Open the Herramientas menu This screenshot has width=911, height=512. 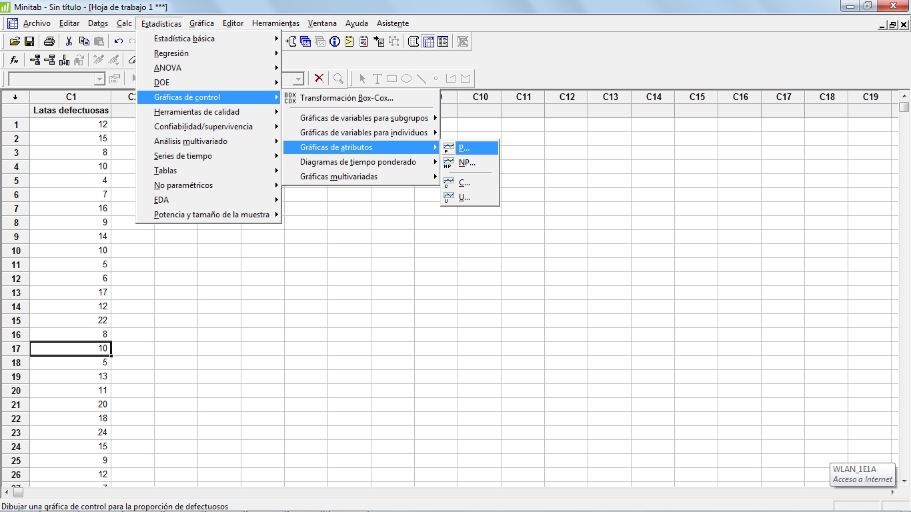click(276, 23)
